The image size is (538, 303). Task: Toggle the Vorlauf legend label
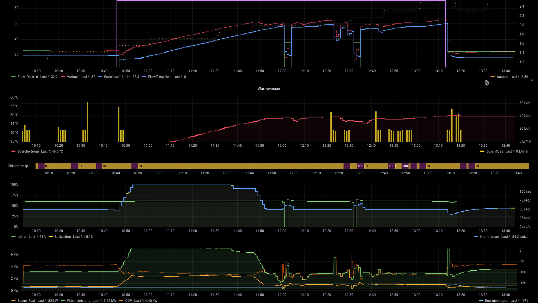(72, 77)
